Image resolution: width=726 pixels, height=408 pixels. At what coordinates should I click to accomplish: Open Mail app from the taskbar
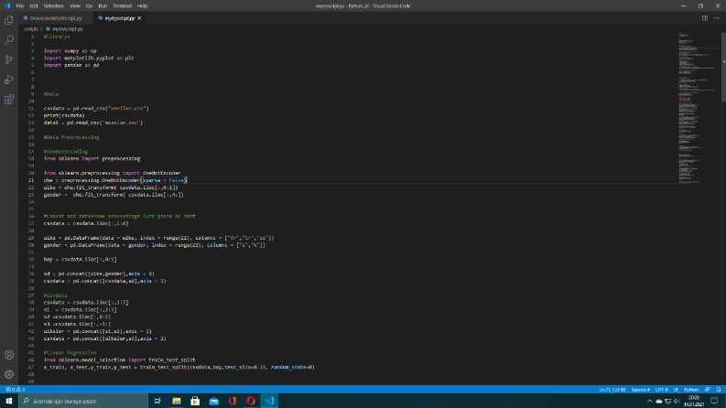[x=214, y=401]
